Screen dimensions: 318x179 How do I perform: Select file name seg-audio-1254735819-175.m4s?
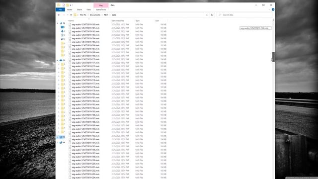click(85, 77)
